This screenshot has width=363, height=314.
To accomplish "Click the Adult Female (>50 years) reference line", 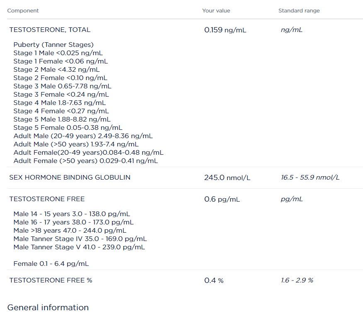I will pos(85,161).
